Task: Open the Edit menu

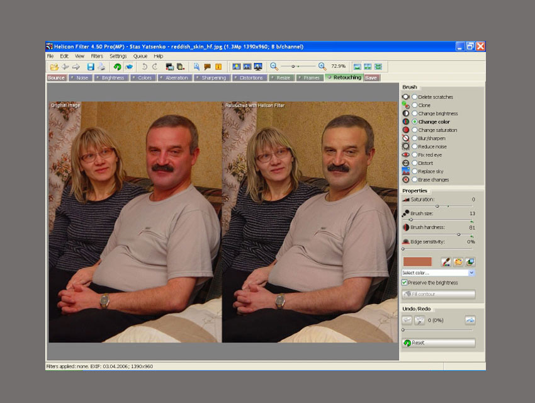Action: [64, 56]
